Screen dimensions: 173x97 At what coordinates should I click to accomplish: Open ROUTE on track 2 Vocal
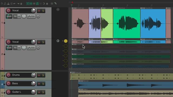(x=9, y=48)
